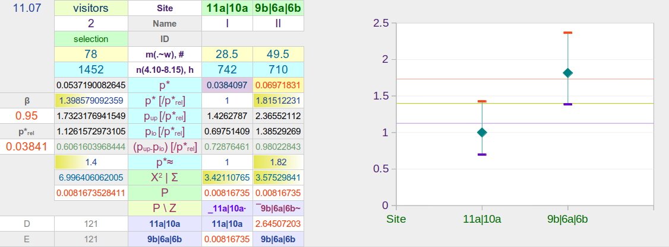Click the teal diamond marker for 11a|10a
This screenshot has width=669, height=247.
(x=482, y=132)
